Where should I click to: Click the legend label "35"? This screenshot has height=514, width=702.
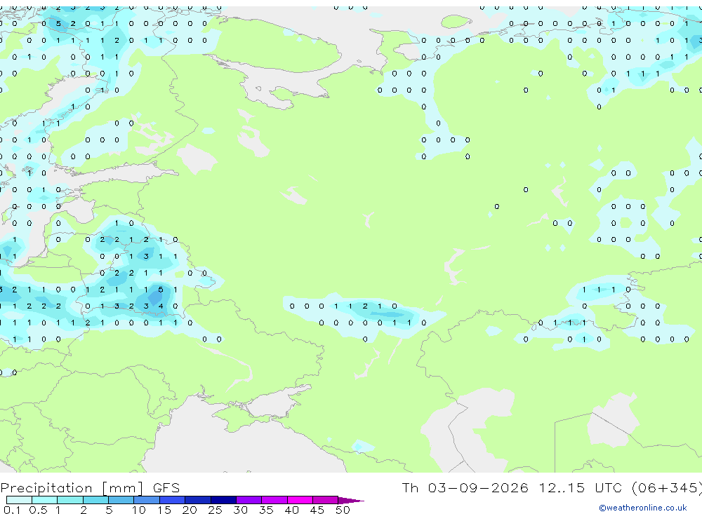266,510
